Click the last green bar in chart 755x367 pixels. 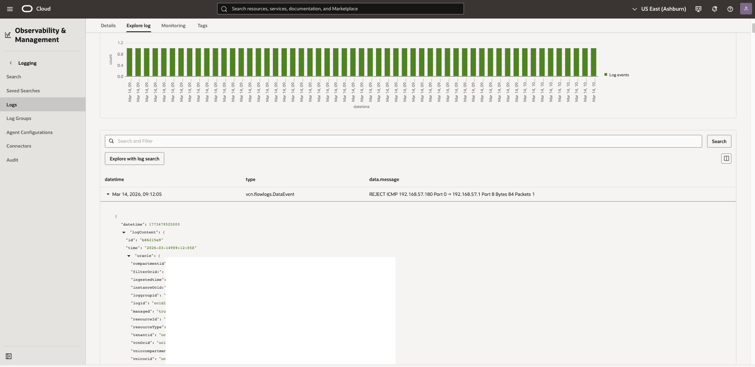pyautogui.click(x=594, y=62)
